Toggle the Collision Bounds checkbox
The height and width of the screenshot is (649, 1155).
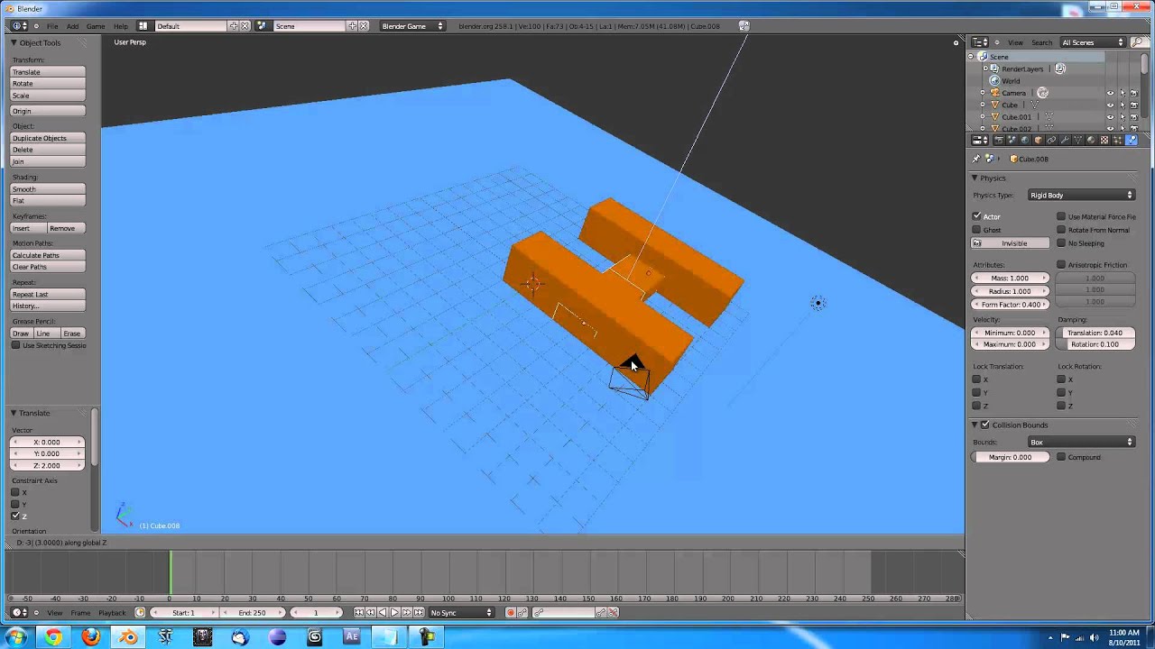click(x=985, y=425)
